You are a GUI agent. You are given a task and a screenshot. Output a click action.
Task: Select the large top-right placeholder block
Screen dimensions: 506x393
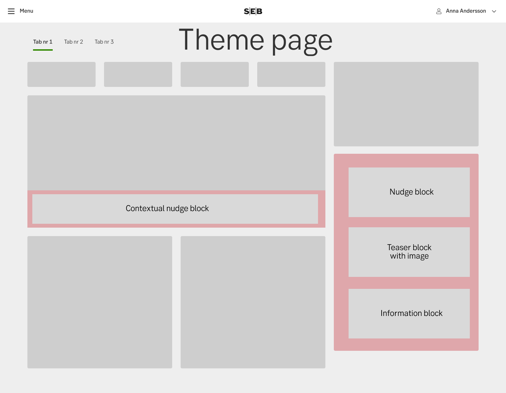point(406,104)
